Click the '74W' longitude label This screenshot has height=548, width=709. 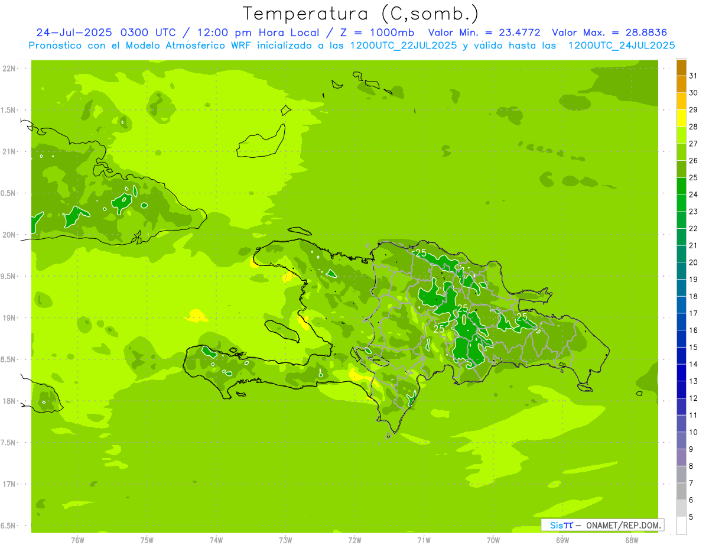tap(216, 540)
